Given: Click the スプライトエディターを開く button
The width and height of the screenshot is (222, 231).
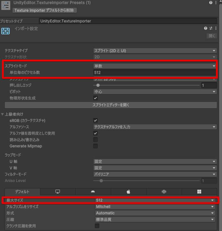Looking at the screenshot, I should 111,105.
